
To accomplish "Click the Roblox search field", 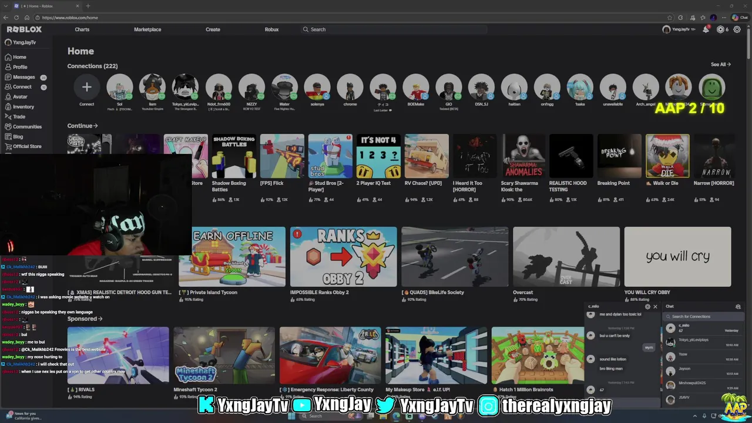I will pyautogui.click(x=394, y=29).
